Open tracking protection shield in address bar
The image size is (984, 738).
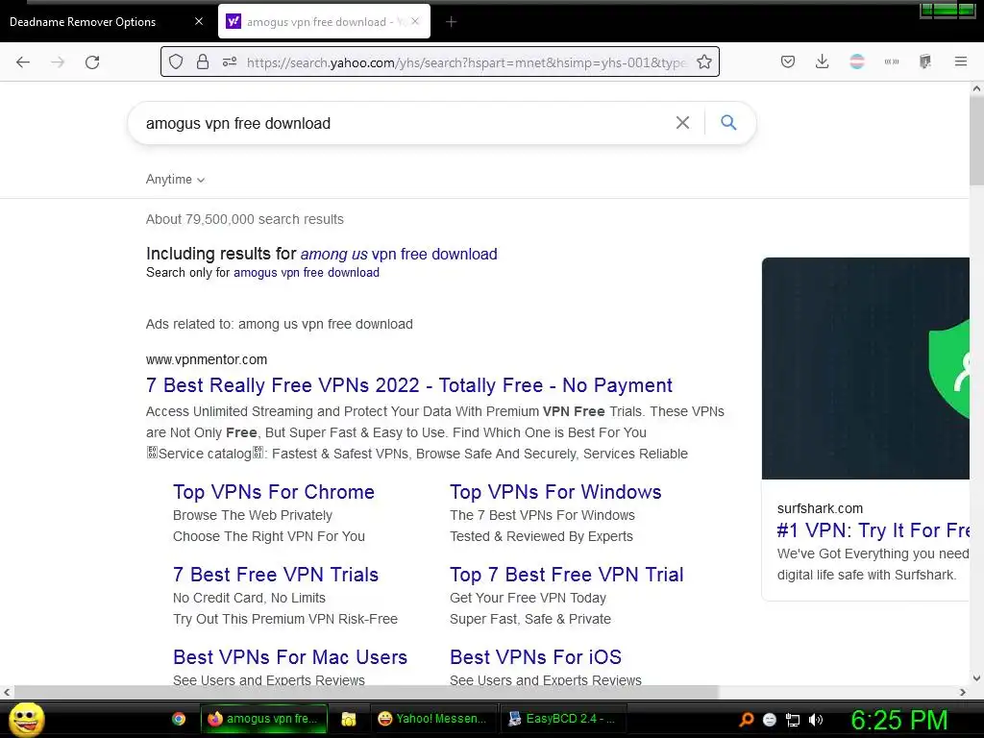(x=176, y=61)
